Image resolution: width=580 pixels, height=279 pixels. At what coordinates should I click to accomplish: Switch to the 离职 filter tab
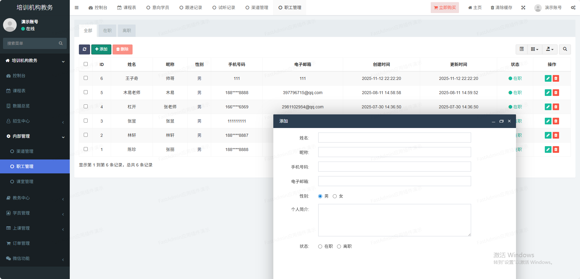point(126,31)
